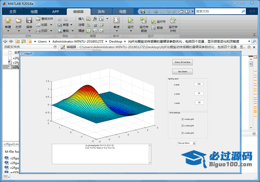The image size is (260, 182).
Task: Click the uncomment percent-with-cross icon
Action: click(95, 25)
